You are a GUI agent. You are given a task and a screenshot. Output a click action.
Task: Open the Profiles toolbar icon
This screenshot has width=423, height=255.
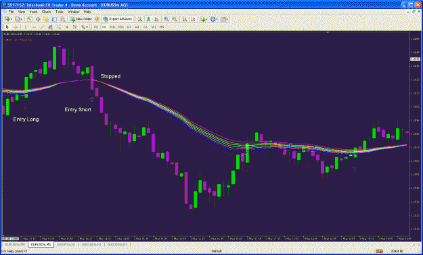pyautogui.click(x=18, y=19)
